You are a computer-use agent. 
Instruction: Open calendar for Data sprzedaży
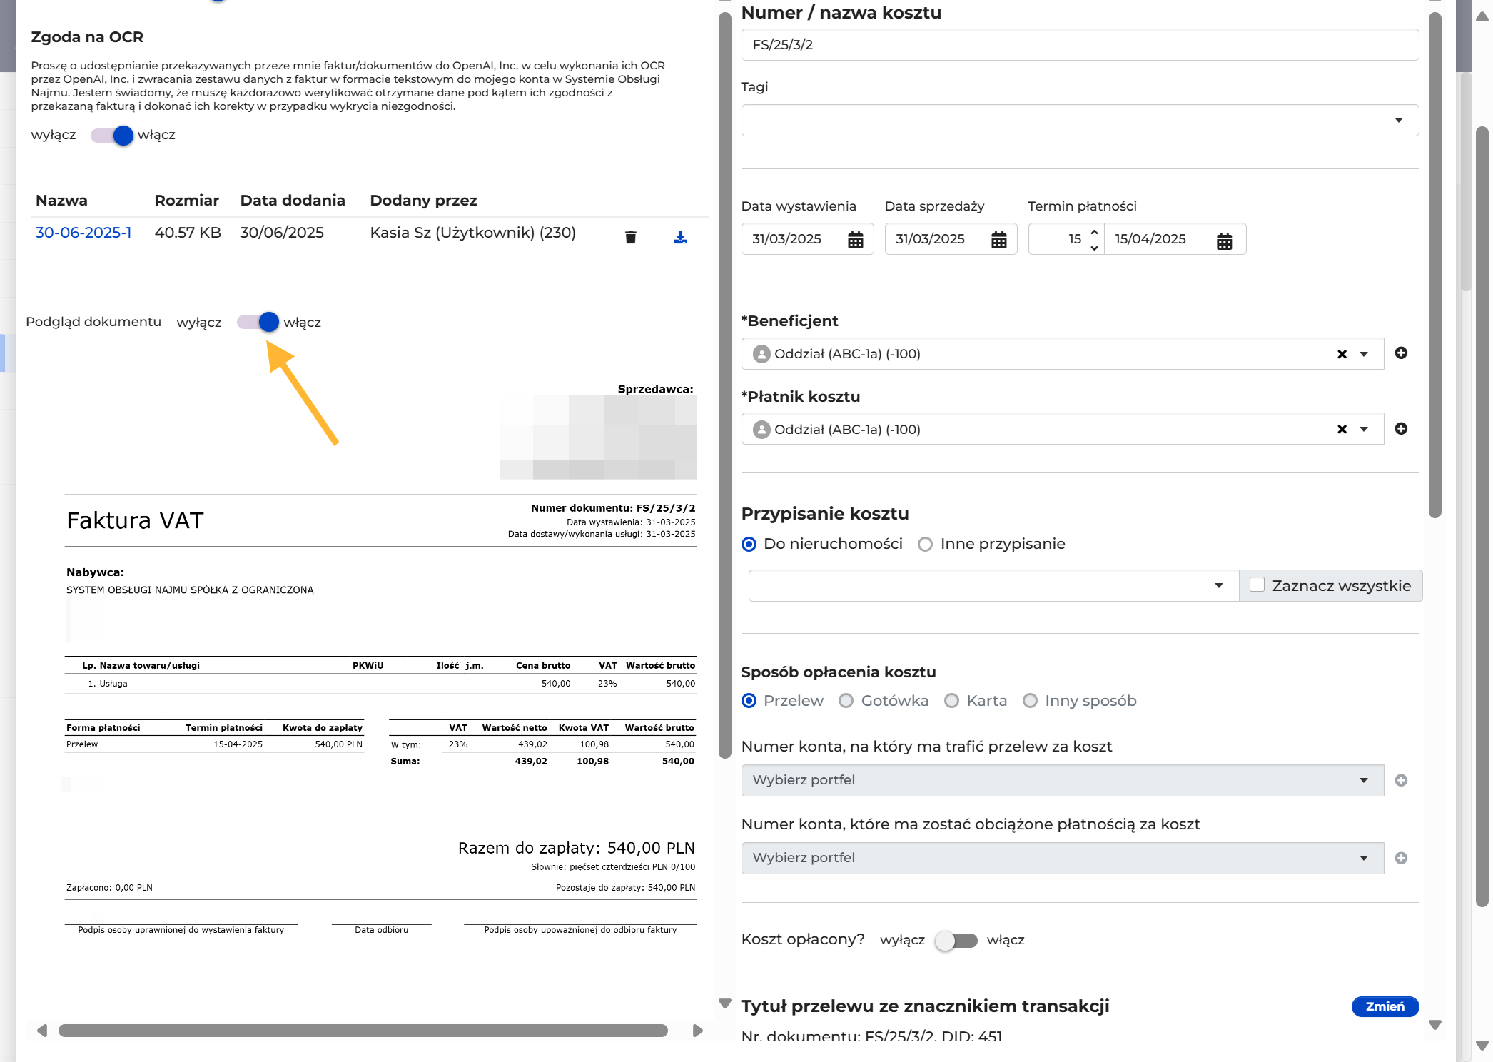(998, 240)
